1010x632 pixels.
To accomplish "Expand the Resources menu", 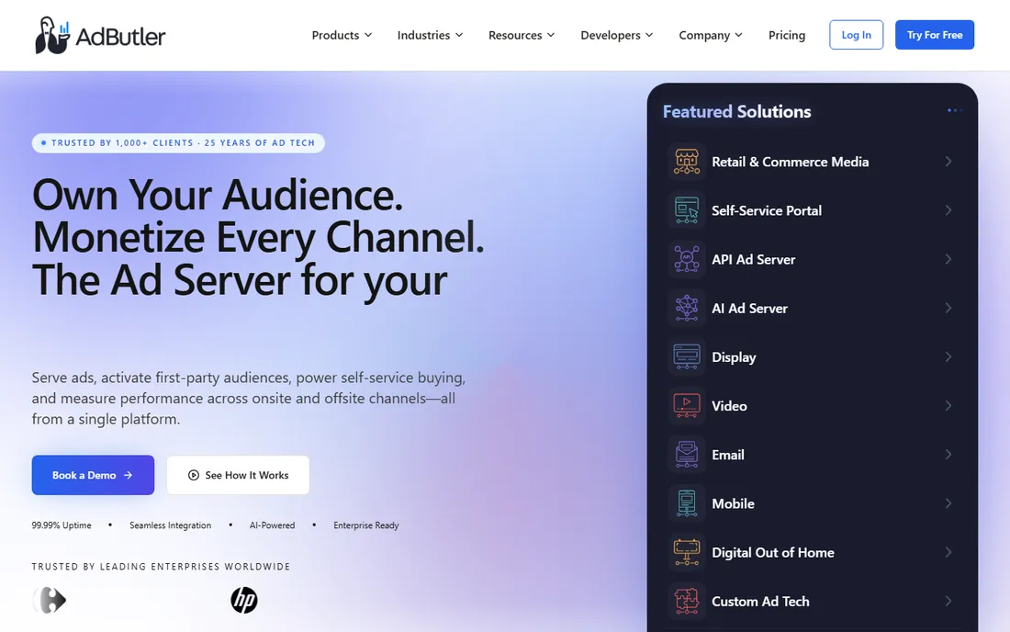I will (x=522, y=36).
